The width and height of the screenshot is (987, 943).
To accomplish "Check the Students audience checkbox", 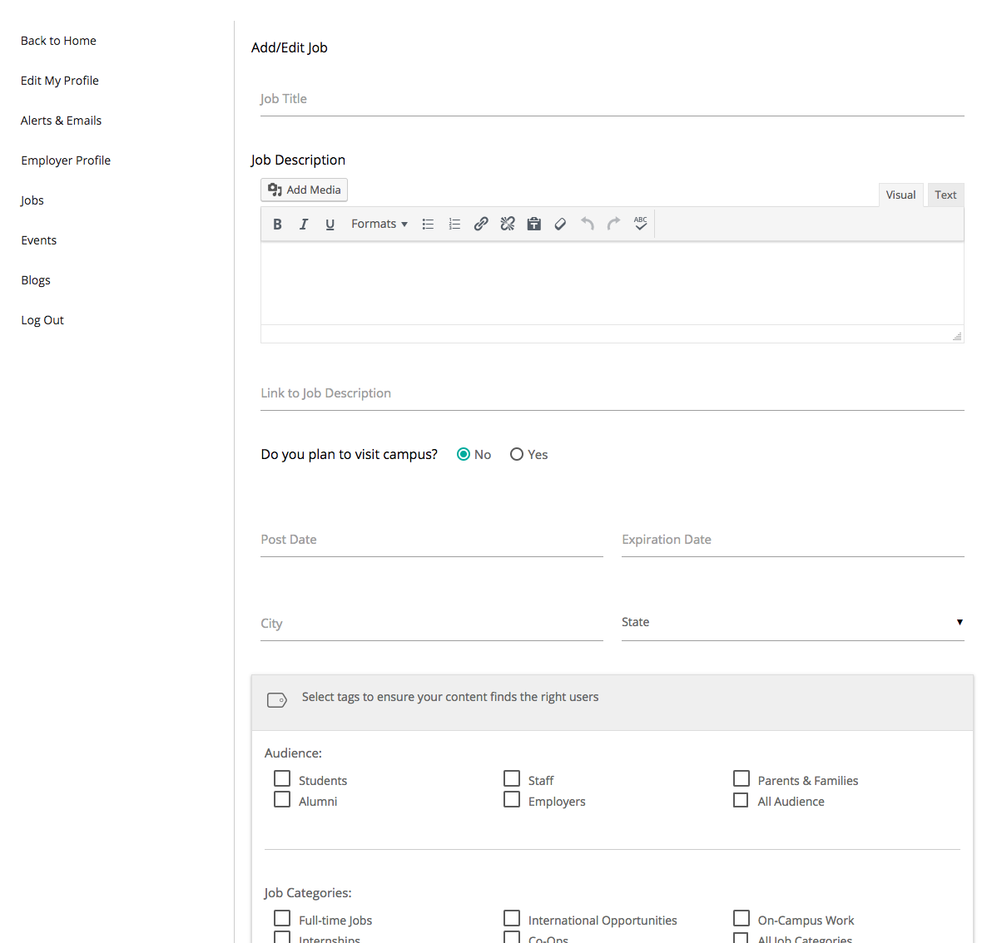I will tap(282, 779).
